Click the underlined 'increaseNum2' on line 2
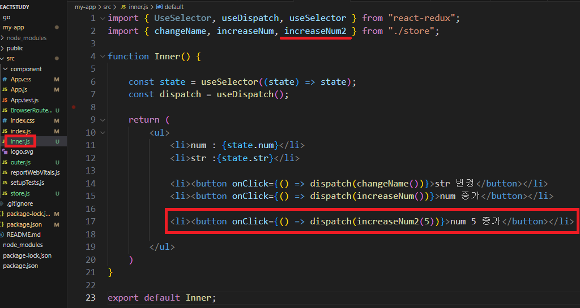580x308 pixels. click(315, 31)
